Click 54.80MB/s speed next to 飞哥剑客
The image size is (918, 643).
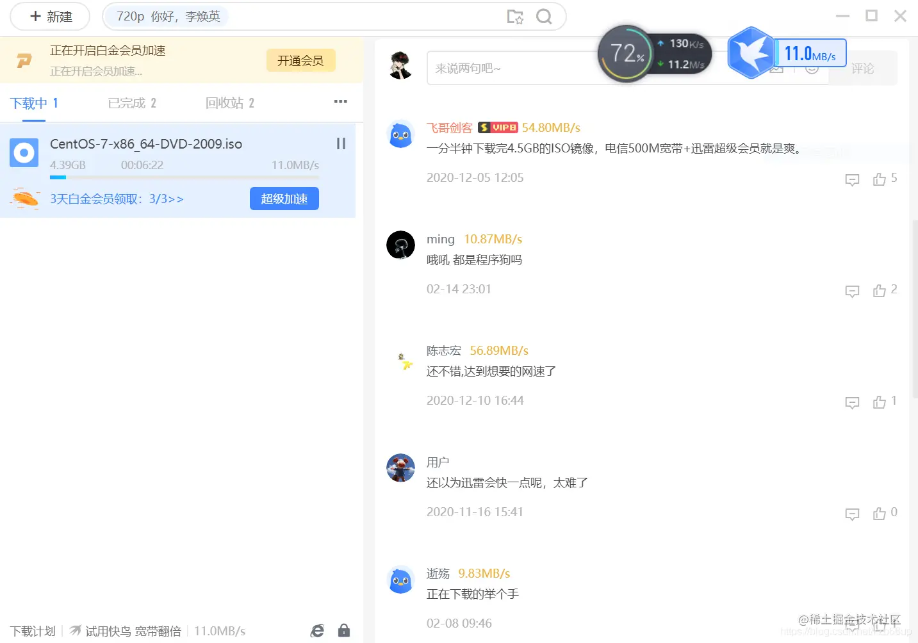(551, 128)
